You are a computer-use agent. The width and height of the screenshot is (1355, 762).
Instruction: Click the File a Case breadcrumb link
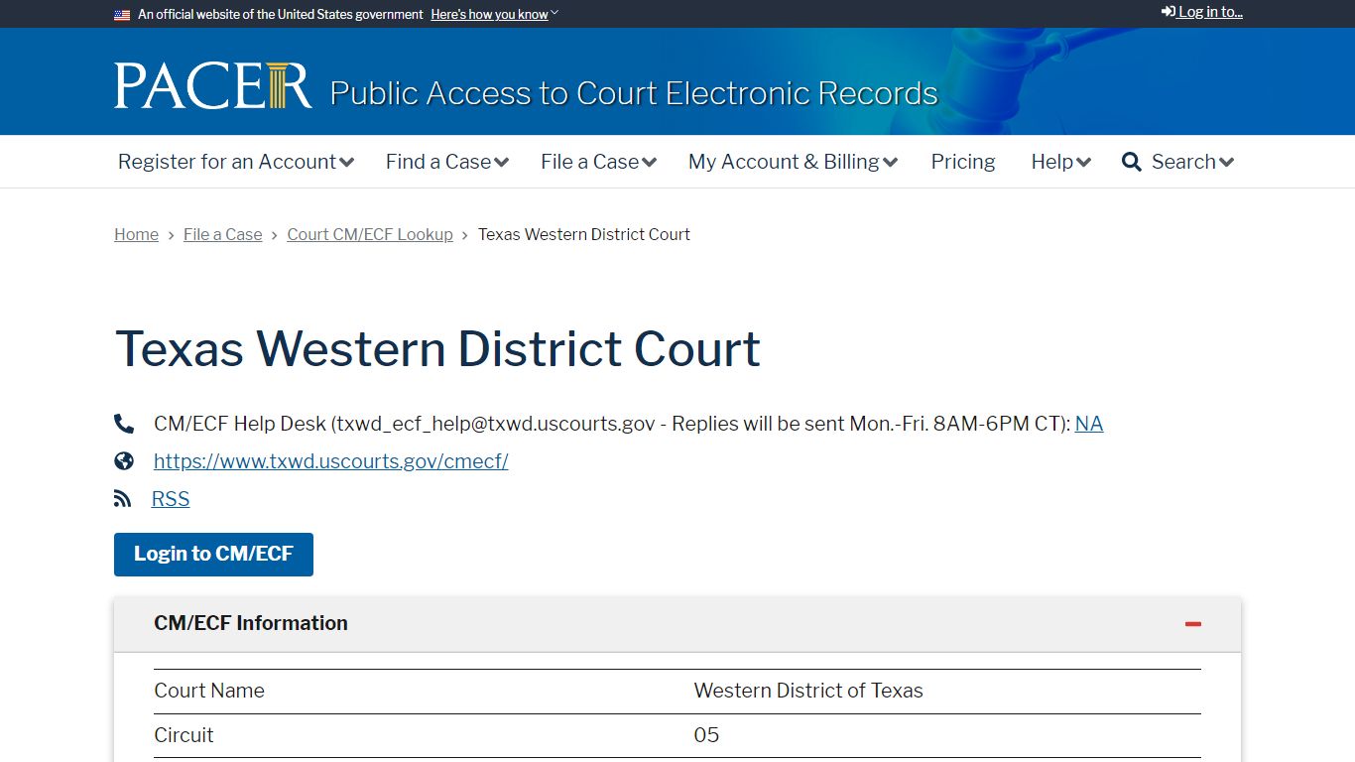223,235
